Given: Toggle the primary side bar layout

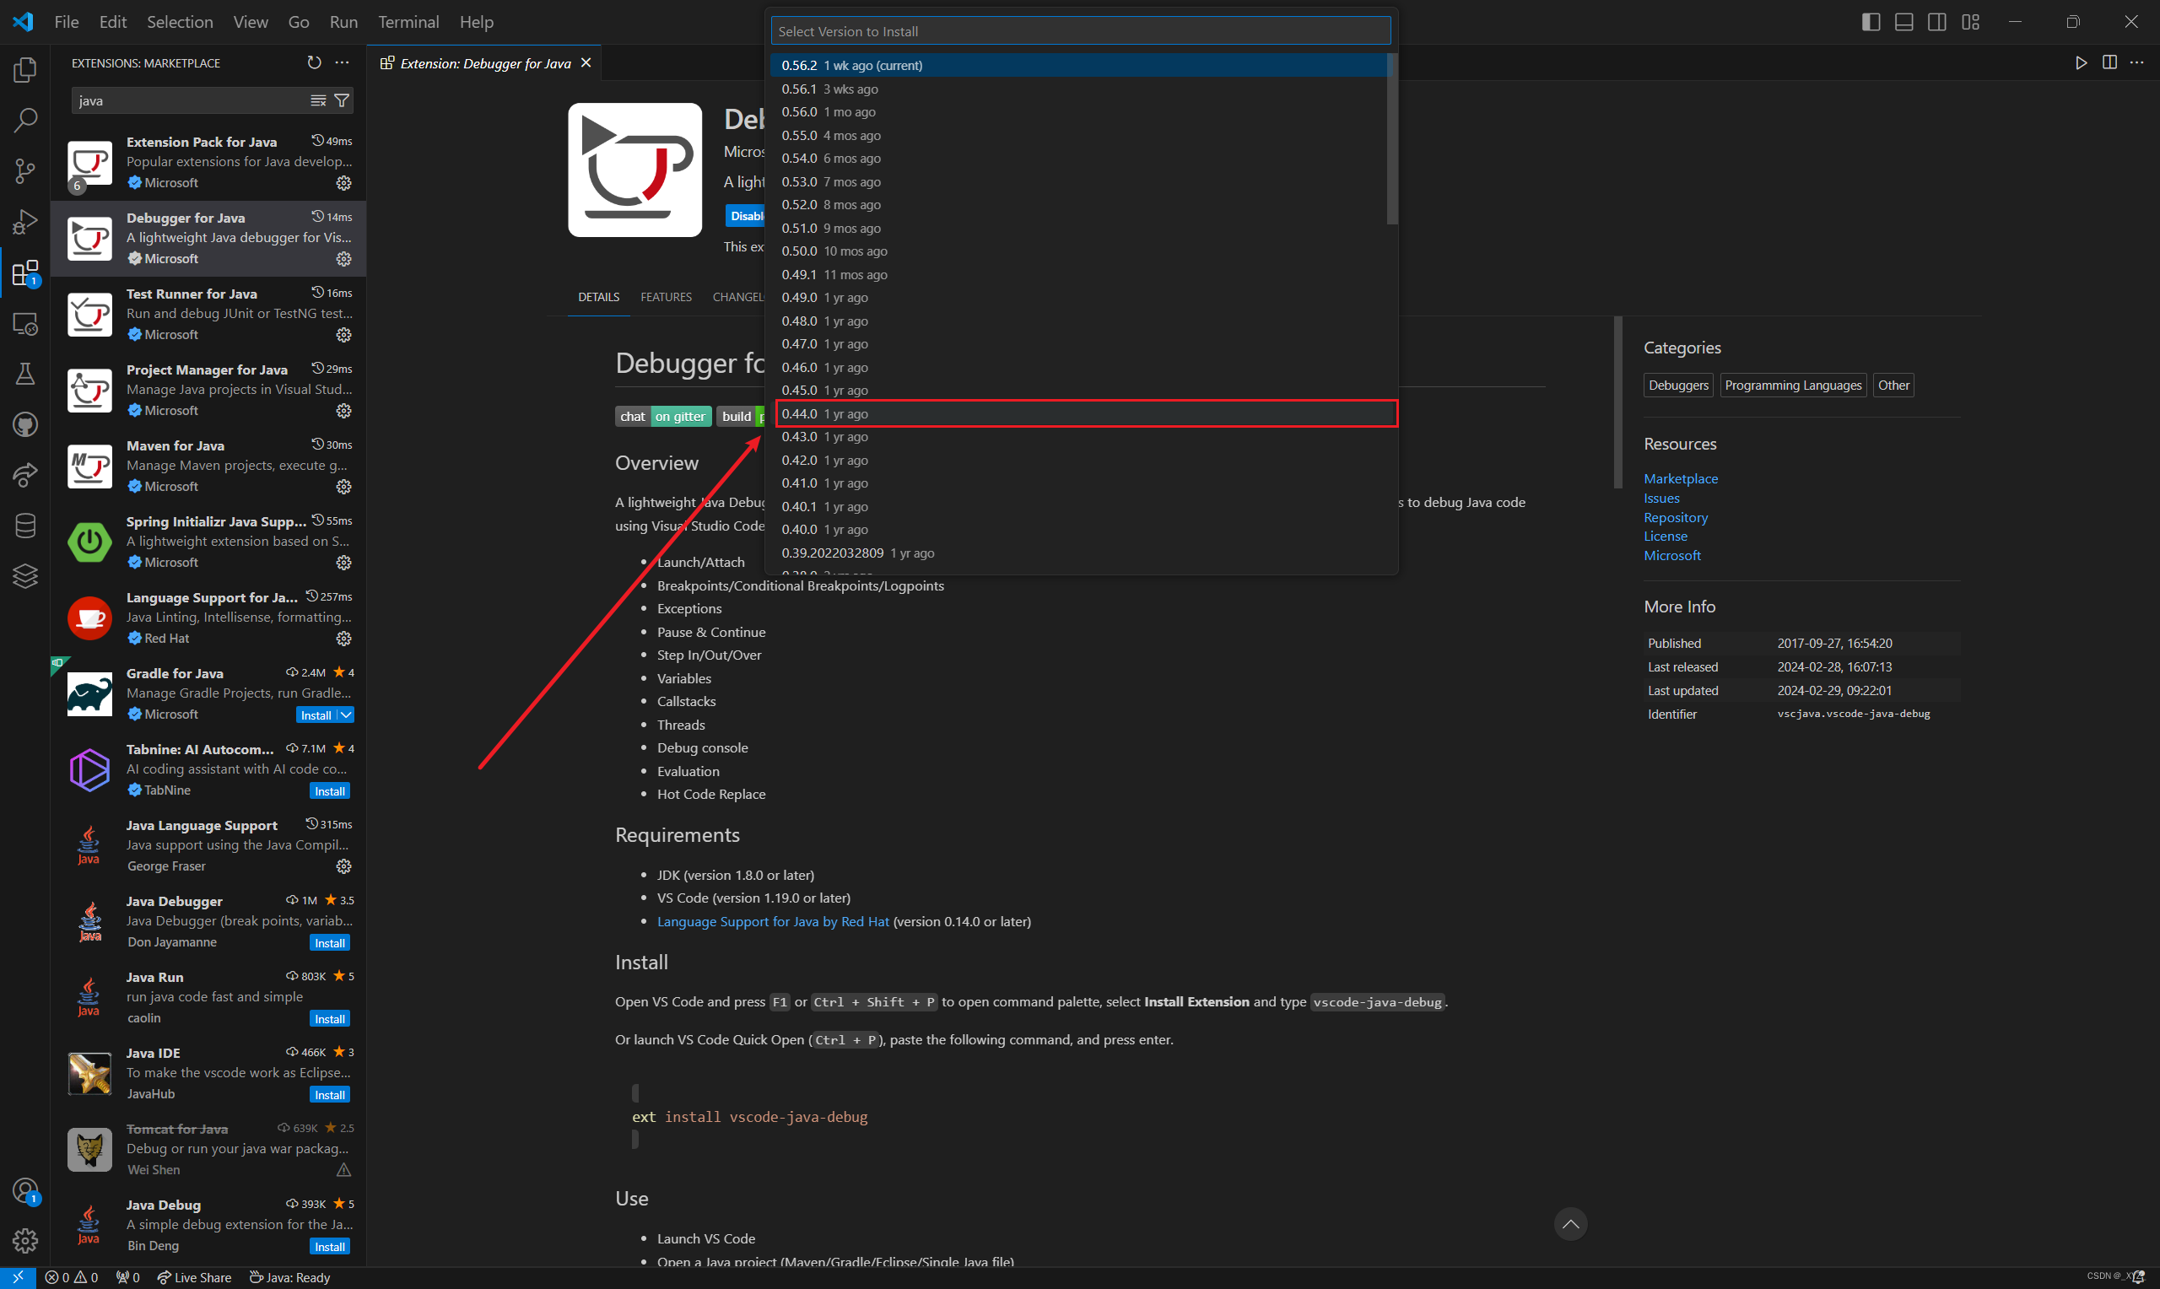Looking at the screenshot, I should [x=1871, y=22].
